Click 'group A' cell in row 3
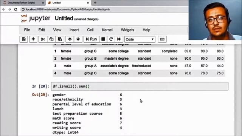This screenshot has width=242, height=136. click(x=90, y=66)
